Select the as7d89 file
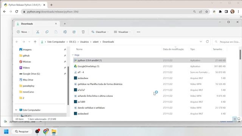This screenshot has height=136, width=242. tap(150, 102)
